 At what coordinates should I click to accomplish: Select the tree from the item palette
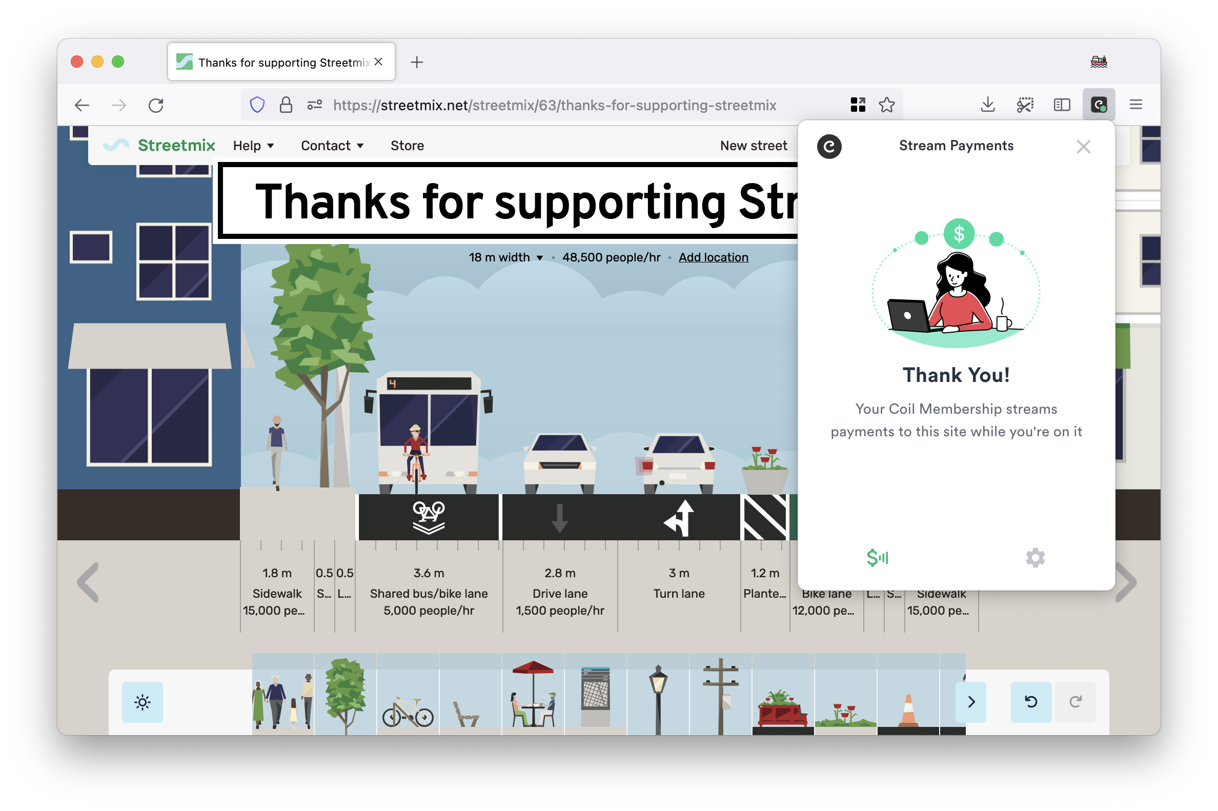(345, 696)
